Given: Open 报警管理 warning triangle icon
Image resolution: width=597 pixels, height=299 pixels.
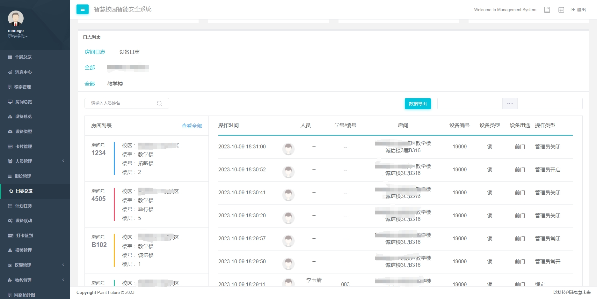Looking at the screenshot, I should [10, 250].
